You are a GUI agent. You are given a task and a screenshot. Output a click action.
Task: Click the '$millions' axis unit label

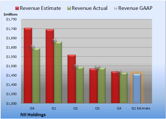[11, 14]
